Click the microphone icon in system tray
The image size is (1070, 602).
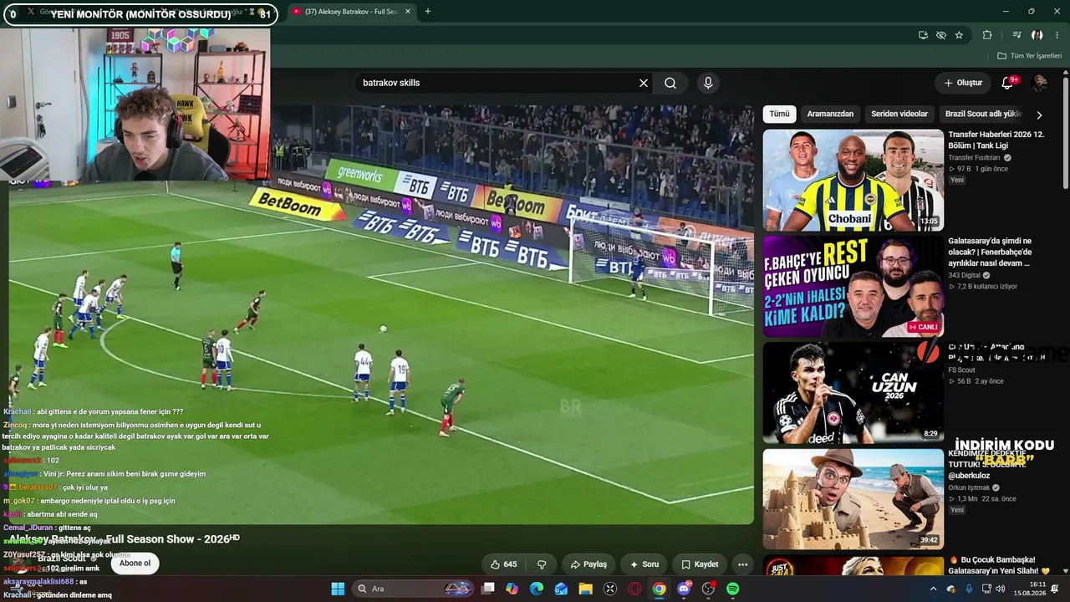point(969,589)
